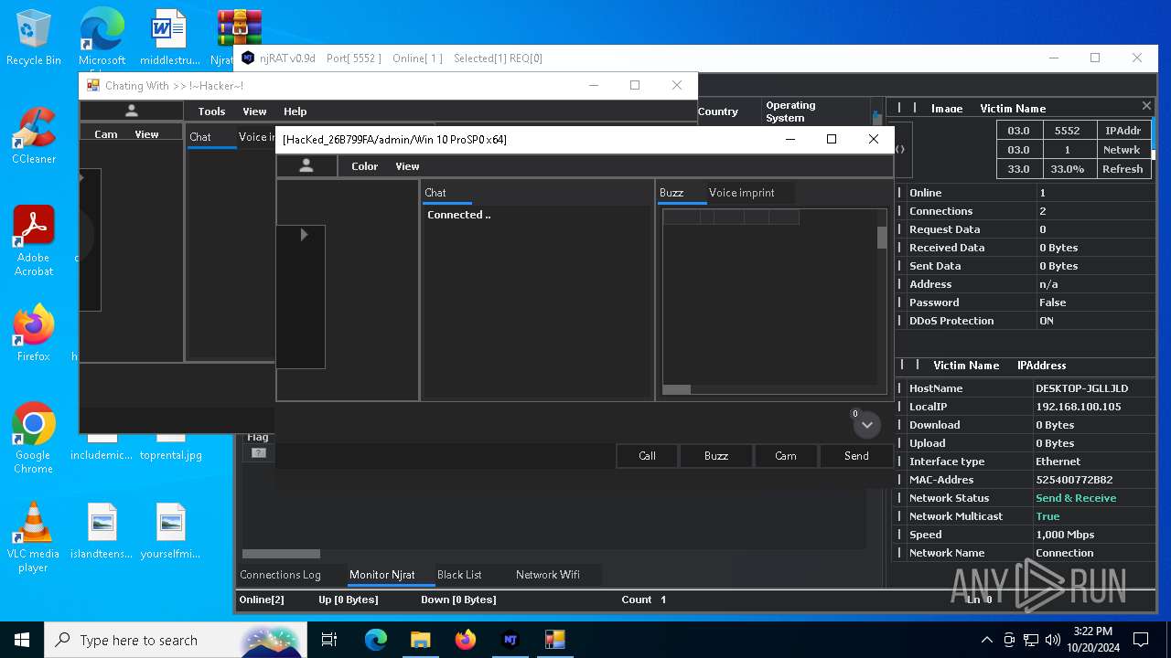Expand the side panel arrow in HacKed window
Viewport: 1171px width, 658px height.
pos(304,235)
